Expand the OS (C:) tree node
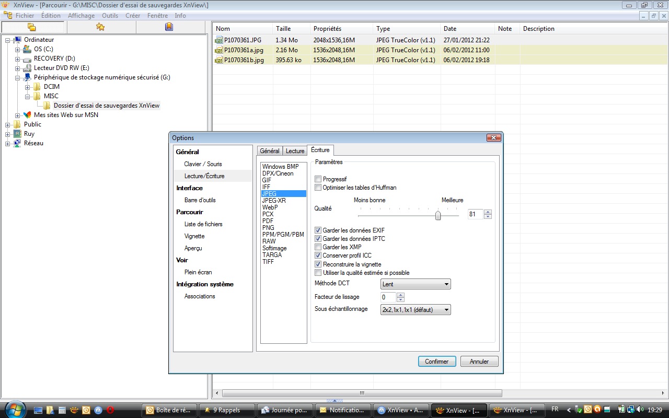The height and width of the screenshot is (418, 669). point(17,49)
